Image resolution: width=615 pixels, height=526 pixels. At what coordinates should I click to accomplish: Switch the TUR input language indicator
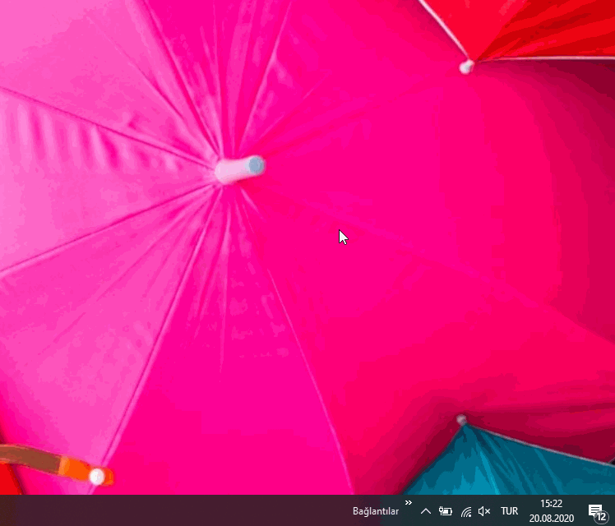pyautogui.click(x=509, y=511)
